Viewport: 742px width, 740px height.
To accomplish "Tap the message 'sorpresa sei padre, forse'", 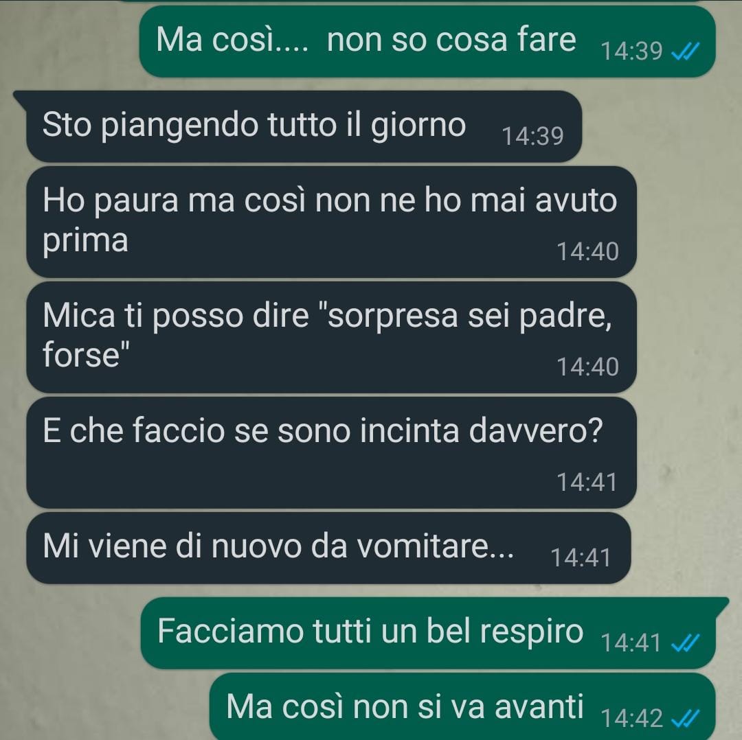I will (331, 337).
